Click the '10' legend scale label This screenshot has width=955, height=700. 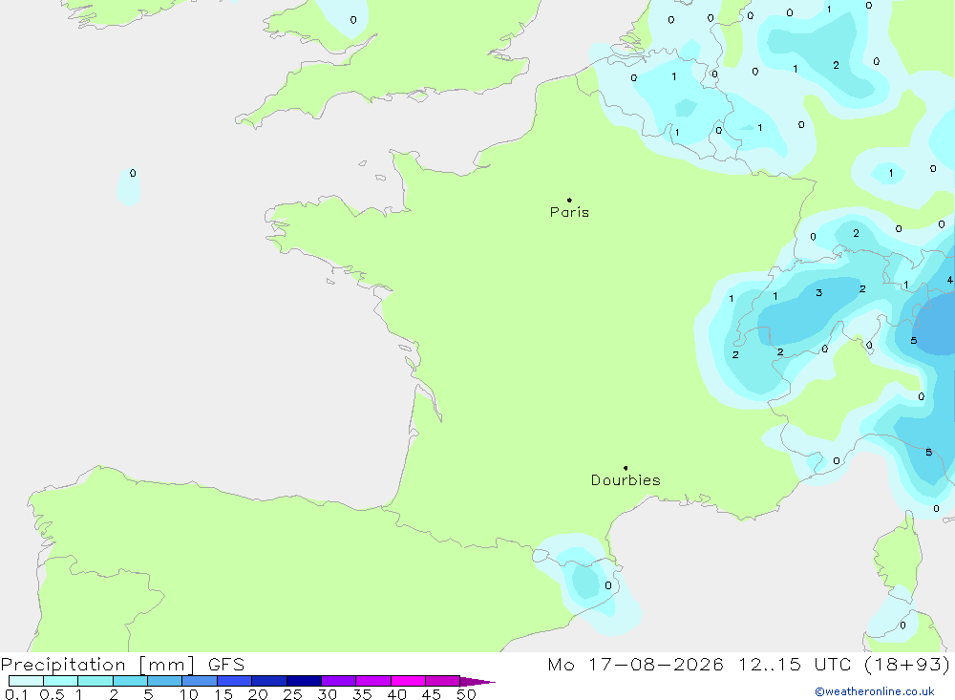tap(189, 694)
